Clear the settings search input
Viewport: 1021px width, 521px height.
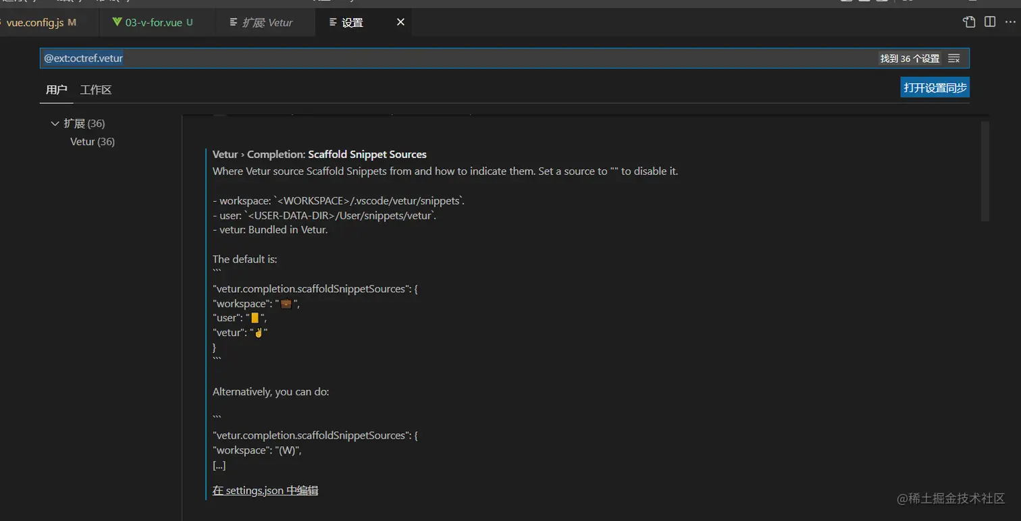coord(954,59)
